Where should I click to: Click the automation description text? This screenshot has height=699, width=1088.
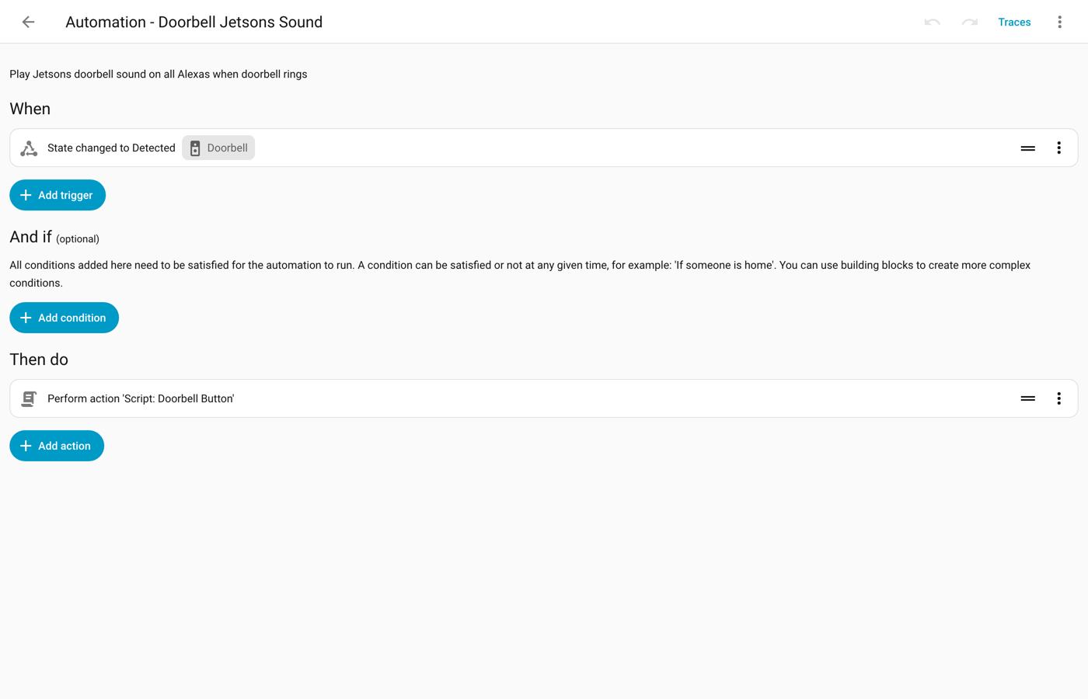(x=159, y=75)
